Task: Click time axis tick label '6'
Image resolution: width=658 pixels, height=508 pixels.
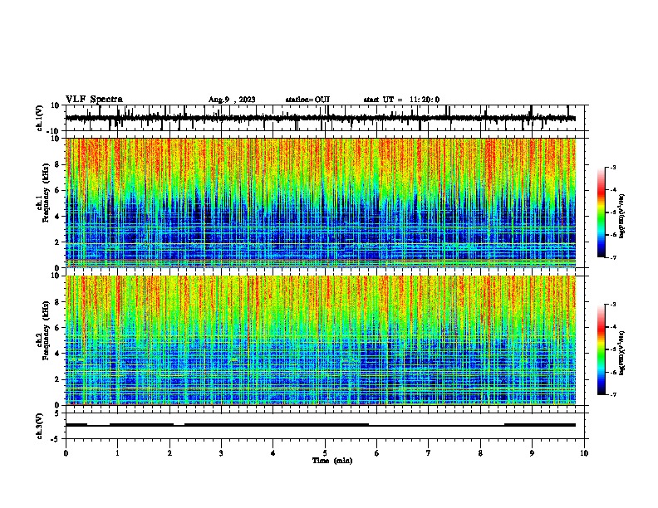Action: pos(377,453)
